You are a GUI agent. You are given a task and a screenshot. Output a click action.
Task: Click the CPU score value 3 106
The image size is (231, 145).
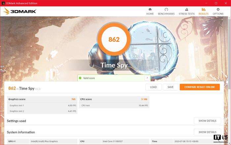(x=144, y=99)
